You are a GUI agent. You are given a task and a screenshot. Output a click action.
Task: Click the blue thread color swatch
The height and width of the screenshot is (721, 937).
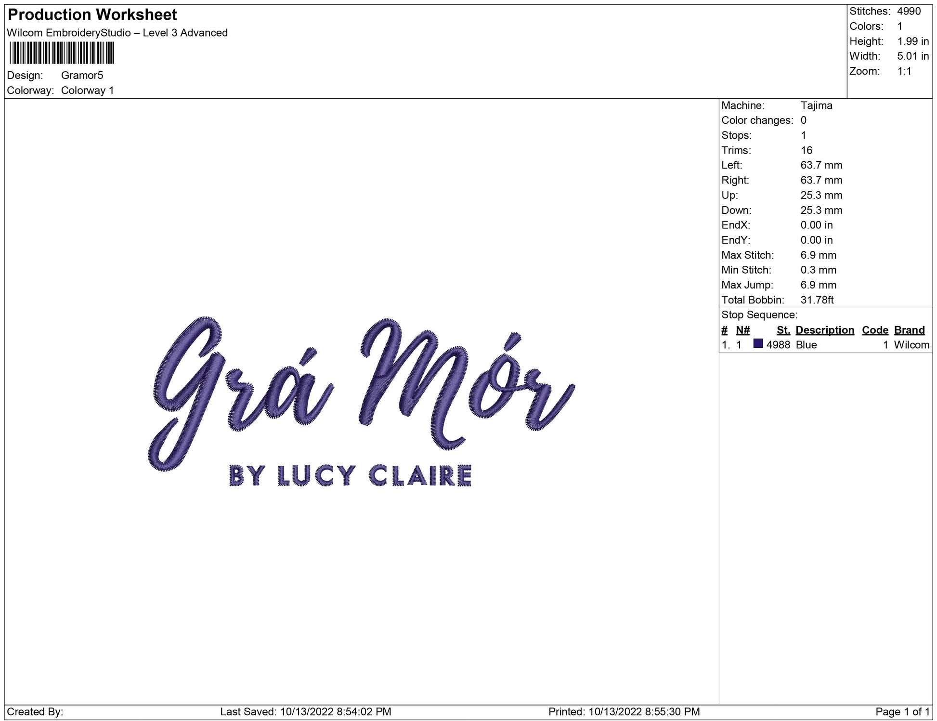point(758,344)
